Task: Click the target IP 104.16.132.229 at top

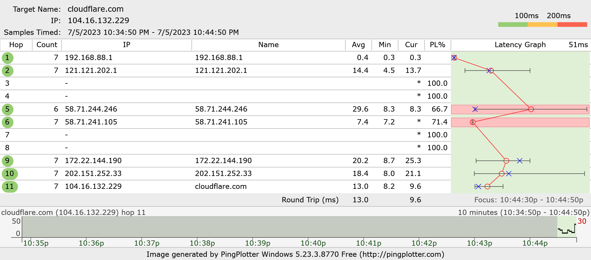Action: (x=98, y=20)
